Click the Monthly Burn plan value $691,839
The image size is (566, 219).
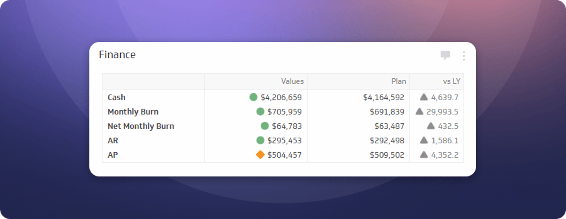387,112
